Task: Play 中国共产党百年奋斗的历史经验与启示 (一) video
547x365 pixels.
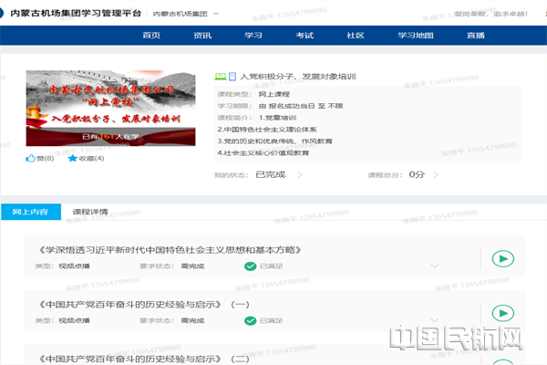Action: pos(502,313)
